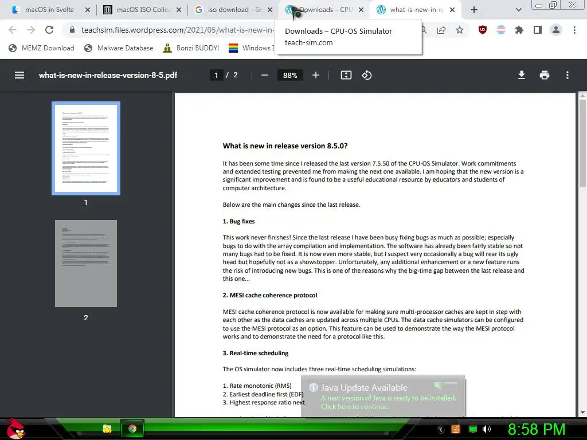Select page 1 thumbnail
587x440 pixels.
pos(86,148)
